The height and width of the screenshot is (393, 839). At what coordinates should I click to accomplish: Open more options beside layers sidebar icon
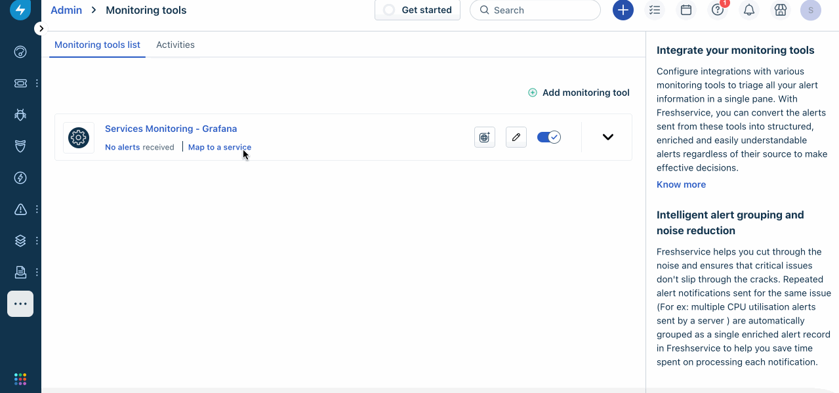tap(37, 241)
